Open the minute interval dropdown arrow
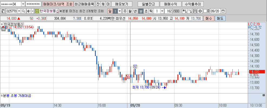This screenshot has width=267, height=108. pos(162,11)
